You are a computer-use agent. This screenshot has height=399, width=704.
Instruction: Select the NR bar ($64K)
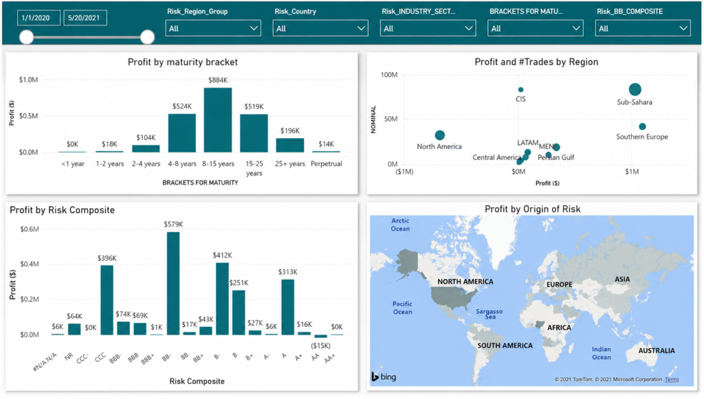[74, 329]
